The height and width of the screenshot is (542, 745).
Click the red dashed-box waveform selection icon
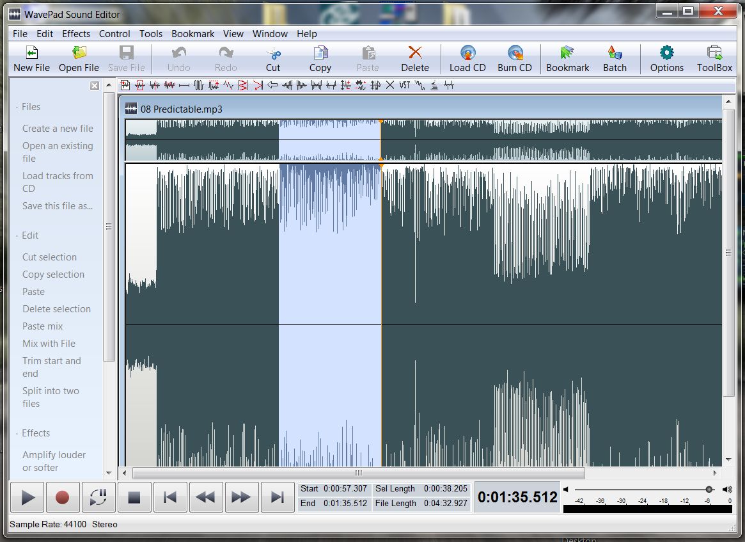[140, 85]
